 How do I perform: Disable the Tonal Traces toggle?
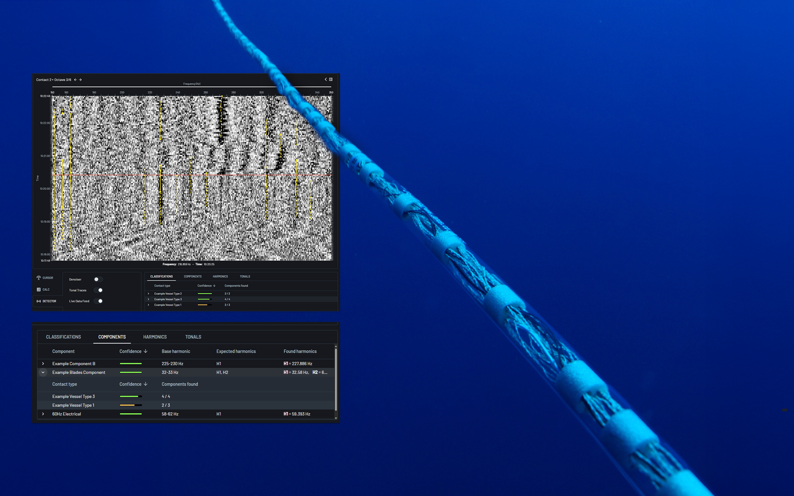99,290
